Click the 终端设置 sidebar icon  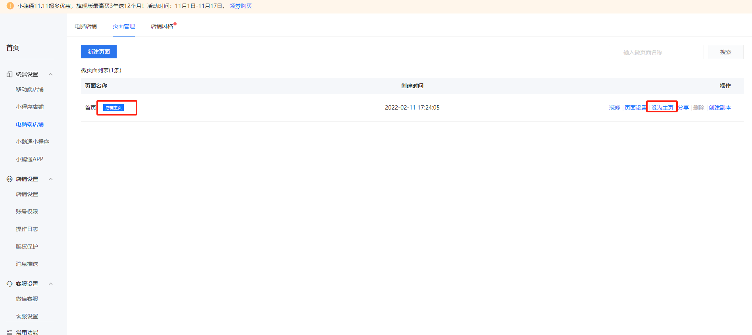pyautogui.click(x=10, y=74)
